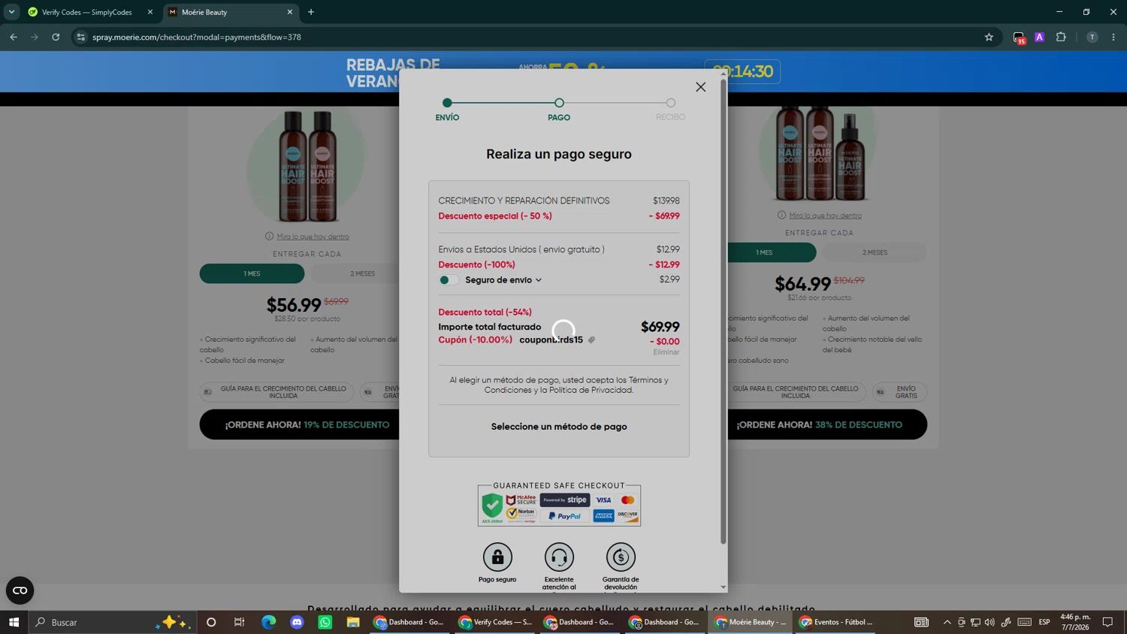Reload the current page
Screen dimensions: 1127x634
56,37
